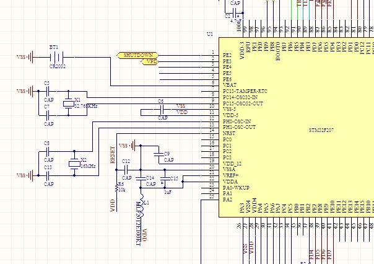Image resolution: width=374 pixels, height=264 pixels.
Task: Select pin label VDD_12
Action: (x=232, y=164)
